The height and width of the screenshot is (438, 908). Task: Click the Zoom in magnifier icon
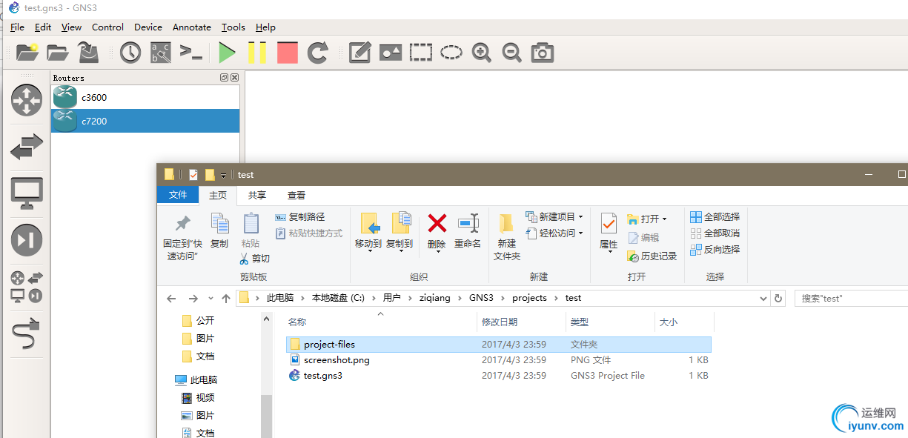(x=482, y=53)
